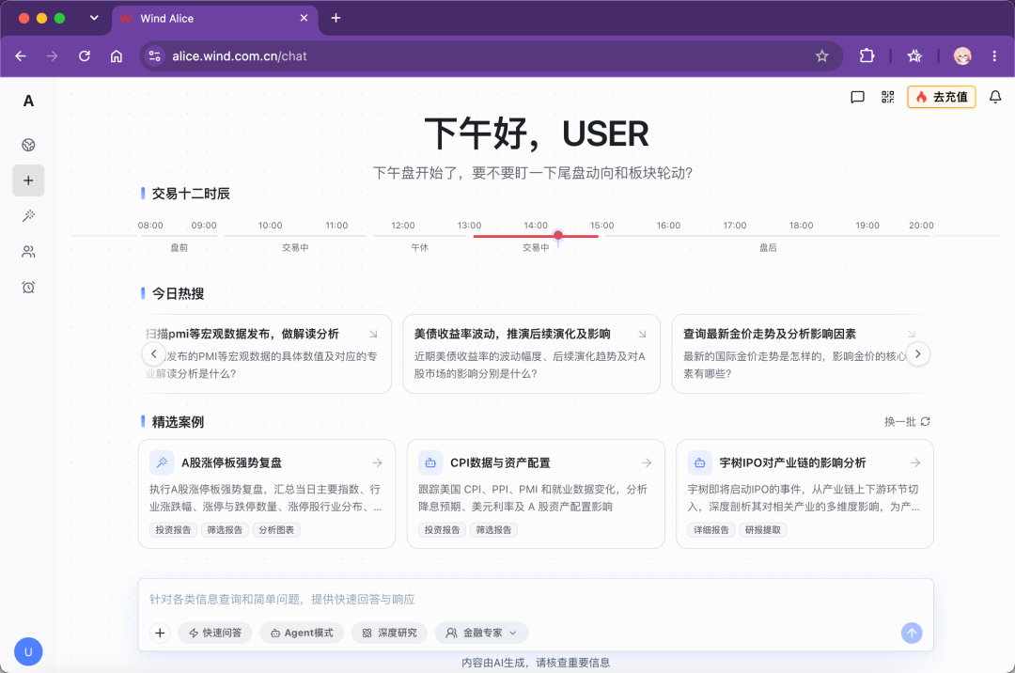Reload the page with refresh icon
Viewport: 1015px width, 673px height.
pyautogui.click(x=85, y=56)
